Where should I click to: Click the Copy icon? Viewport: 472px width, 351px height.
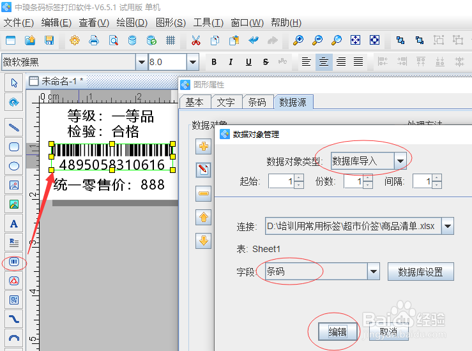click(x=215, y=40)
